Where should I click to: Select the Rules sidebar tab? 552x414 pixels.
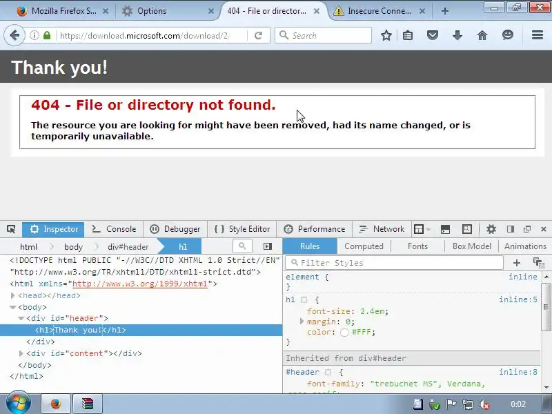[x=310, y=246]
